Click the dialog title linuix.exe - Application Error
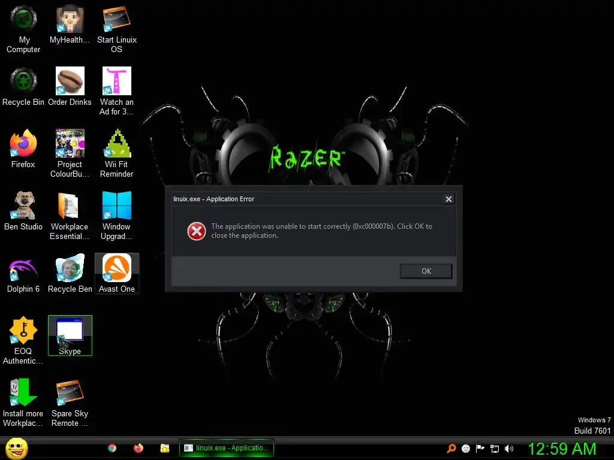Screen dimensions: 614x460 pyautogui.click(x=214, y=199)
